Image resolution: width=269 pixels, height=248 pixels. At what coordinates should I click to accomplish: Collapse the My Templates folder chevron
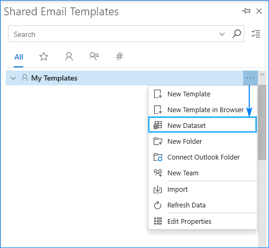click(13, 78)
